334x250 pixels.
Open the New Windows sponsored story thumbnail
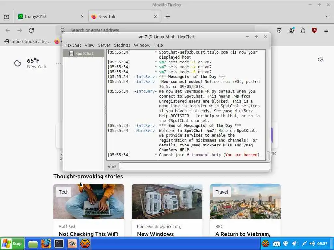pyautogui.click(x=167, y=201)
